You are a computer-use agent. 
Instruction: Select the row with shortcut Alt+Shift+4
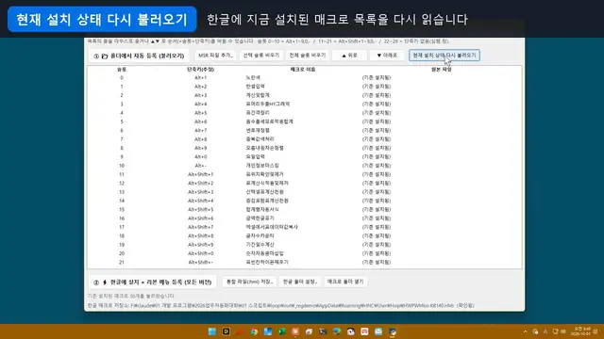[x=304, y=201]
